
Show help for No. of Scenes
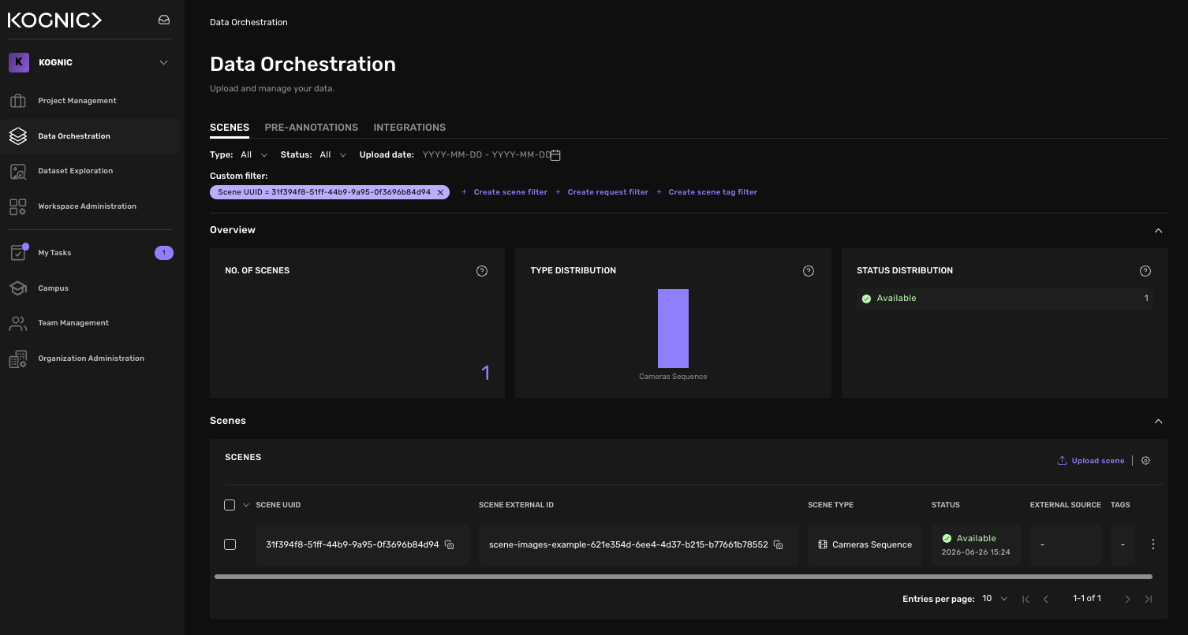click(x=482, y=271)
